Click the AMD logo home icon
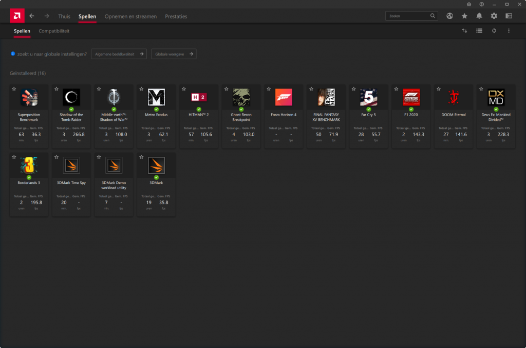Screen dimensions: 526x348 pos(17,16)
